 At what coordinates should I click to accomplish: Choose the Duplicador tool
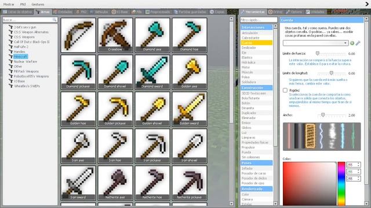point(256,113)
